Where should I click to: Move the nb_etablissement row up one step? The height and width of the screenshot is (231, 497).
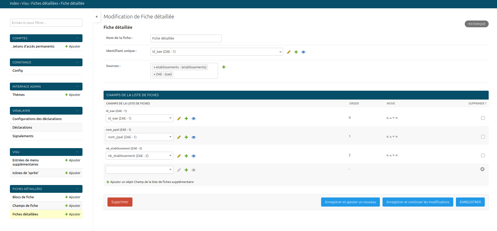click(391, 155)
